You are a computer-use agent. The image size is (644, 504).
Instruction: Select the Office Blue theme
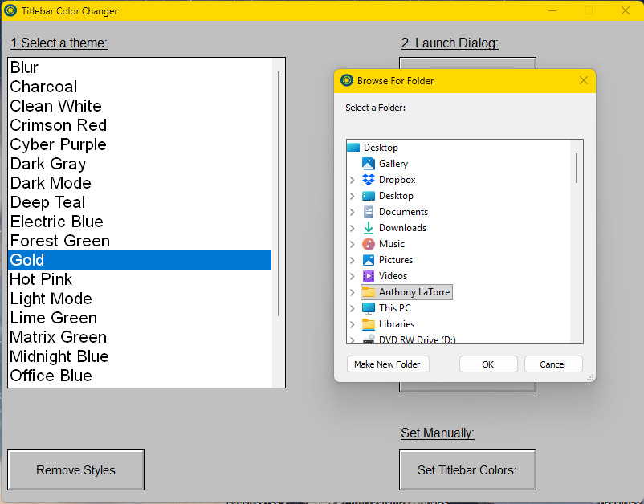tap(140, 376)
